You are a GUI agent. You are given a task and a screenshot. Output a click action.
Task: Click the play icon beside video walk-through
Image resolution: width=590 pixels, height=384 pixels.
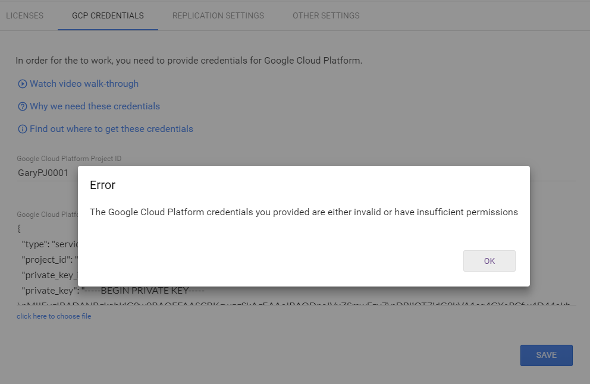[23, 84]
